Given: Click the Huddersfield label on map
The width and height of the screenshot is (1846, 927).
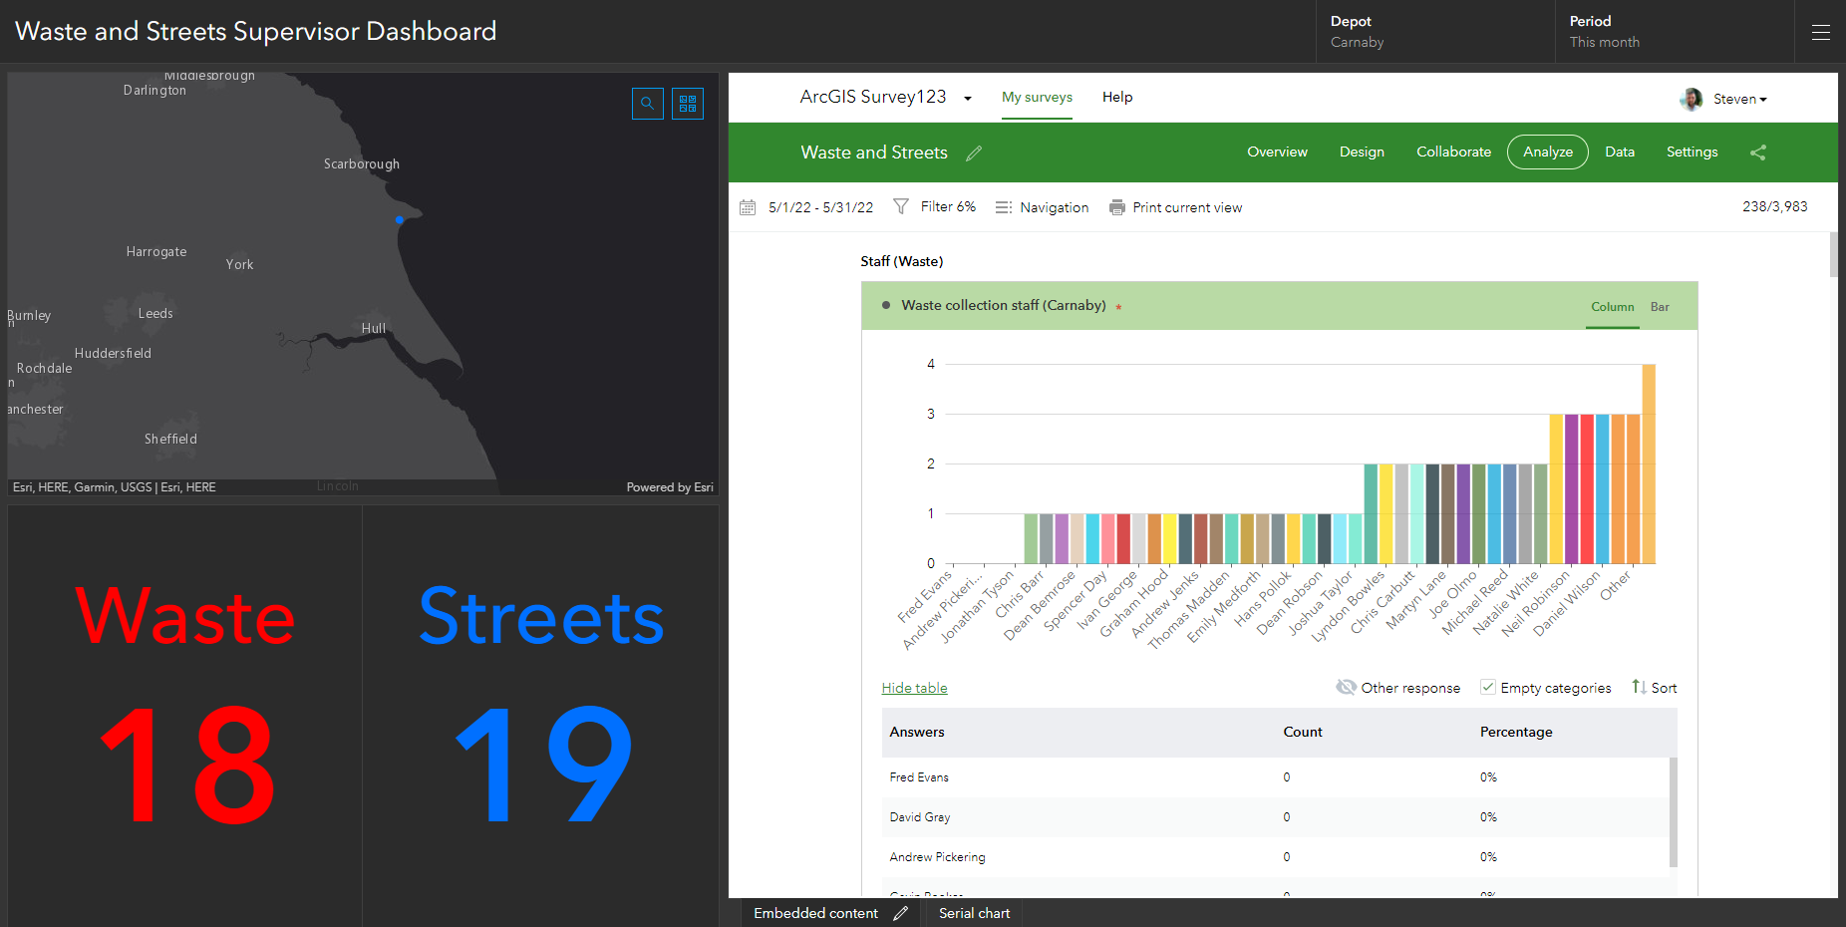Looking at the screenshot, I should pyautogui.click(x=113, y=354).
